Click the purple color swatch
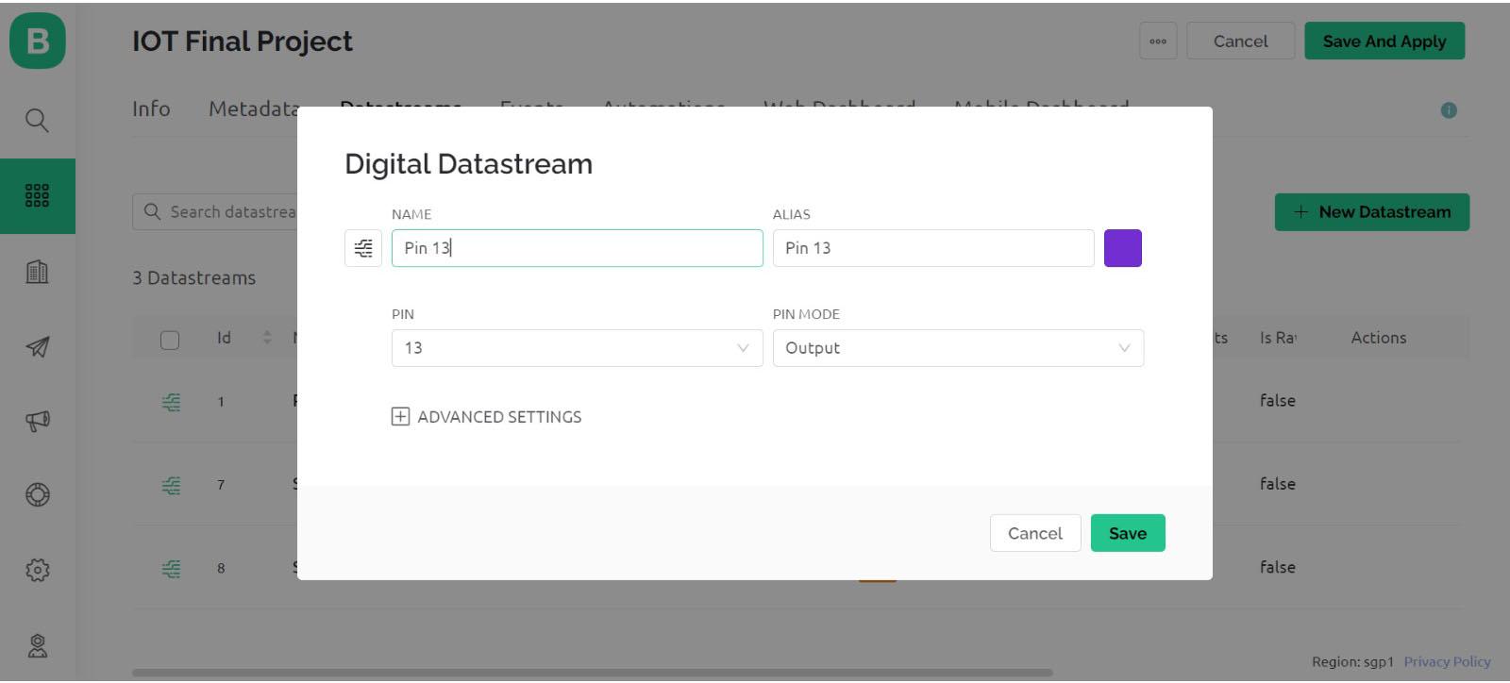 point(1123,248)
